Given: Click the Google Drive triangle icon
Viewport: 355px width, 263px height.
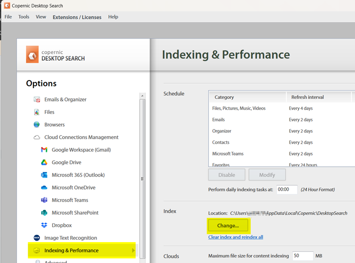Looking at the screenshot, I should [44, 162].
